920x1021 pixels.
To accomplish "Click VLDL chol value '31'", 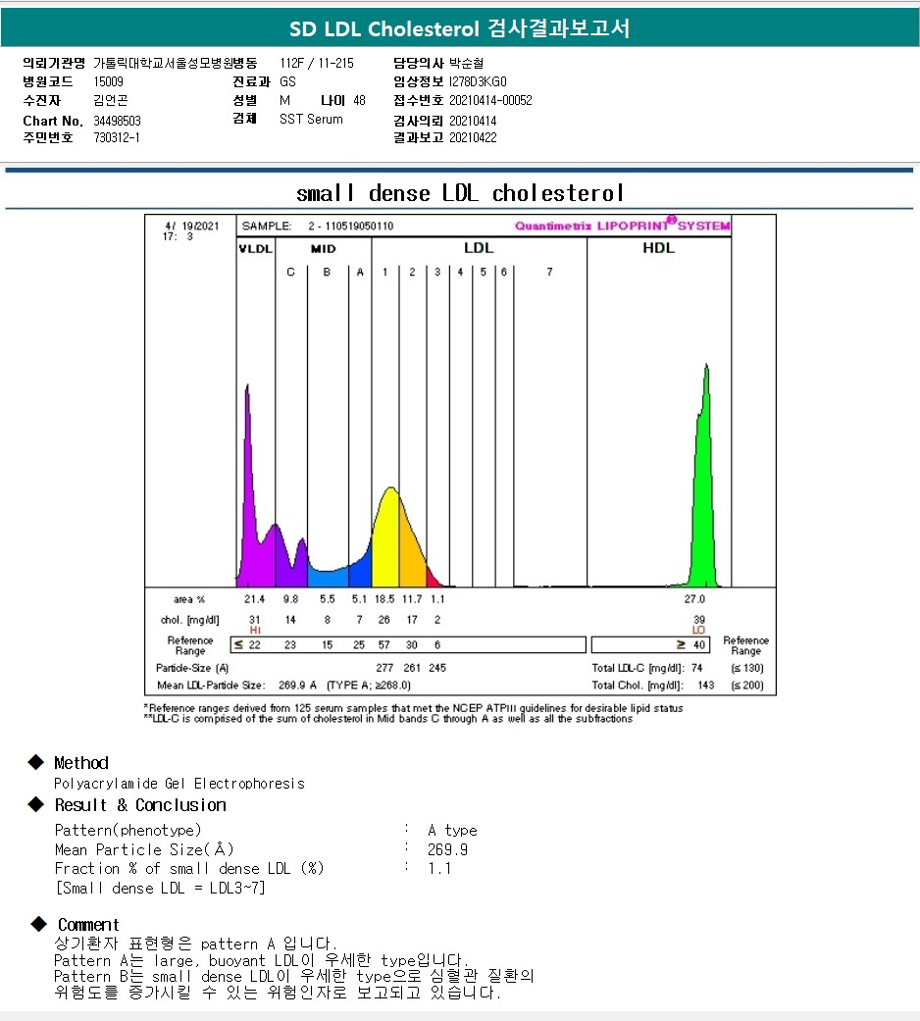I will coord(255,619).
